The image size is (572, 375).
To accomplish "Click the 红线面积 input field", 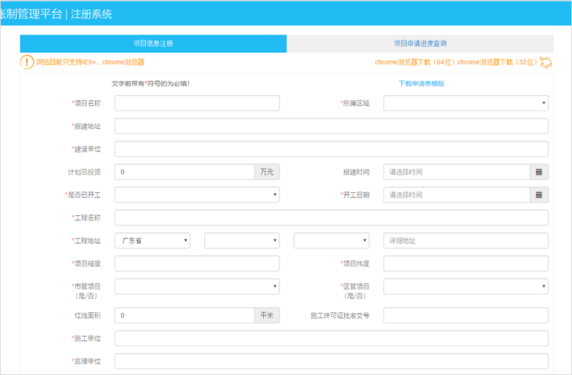I will tap(185, 315).
